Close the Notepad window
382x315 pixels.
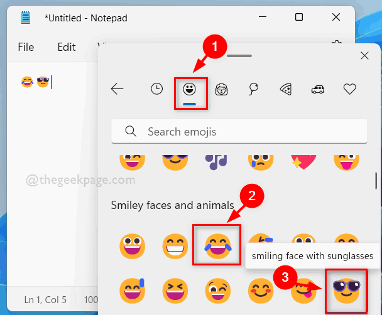pos(336,17)
